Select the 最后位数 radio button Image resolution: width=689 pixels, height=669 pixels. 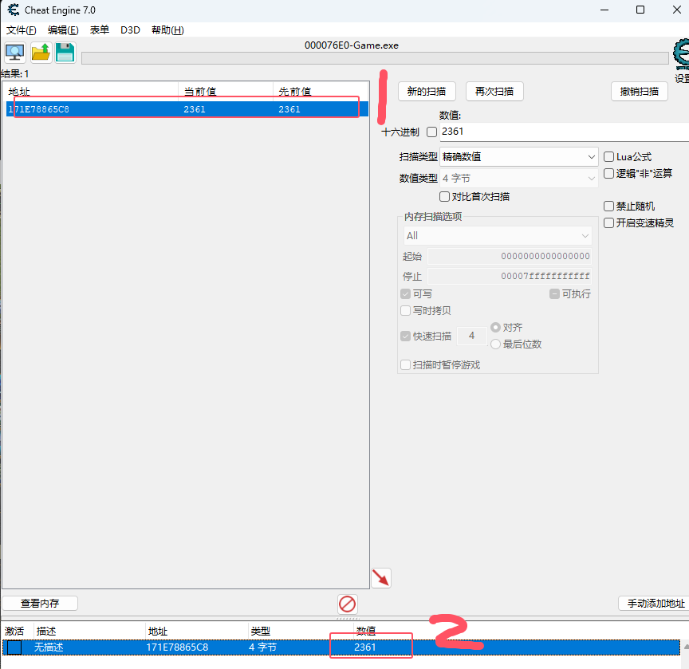[496, 344]
